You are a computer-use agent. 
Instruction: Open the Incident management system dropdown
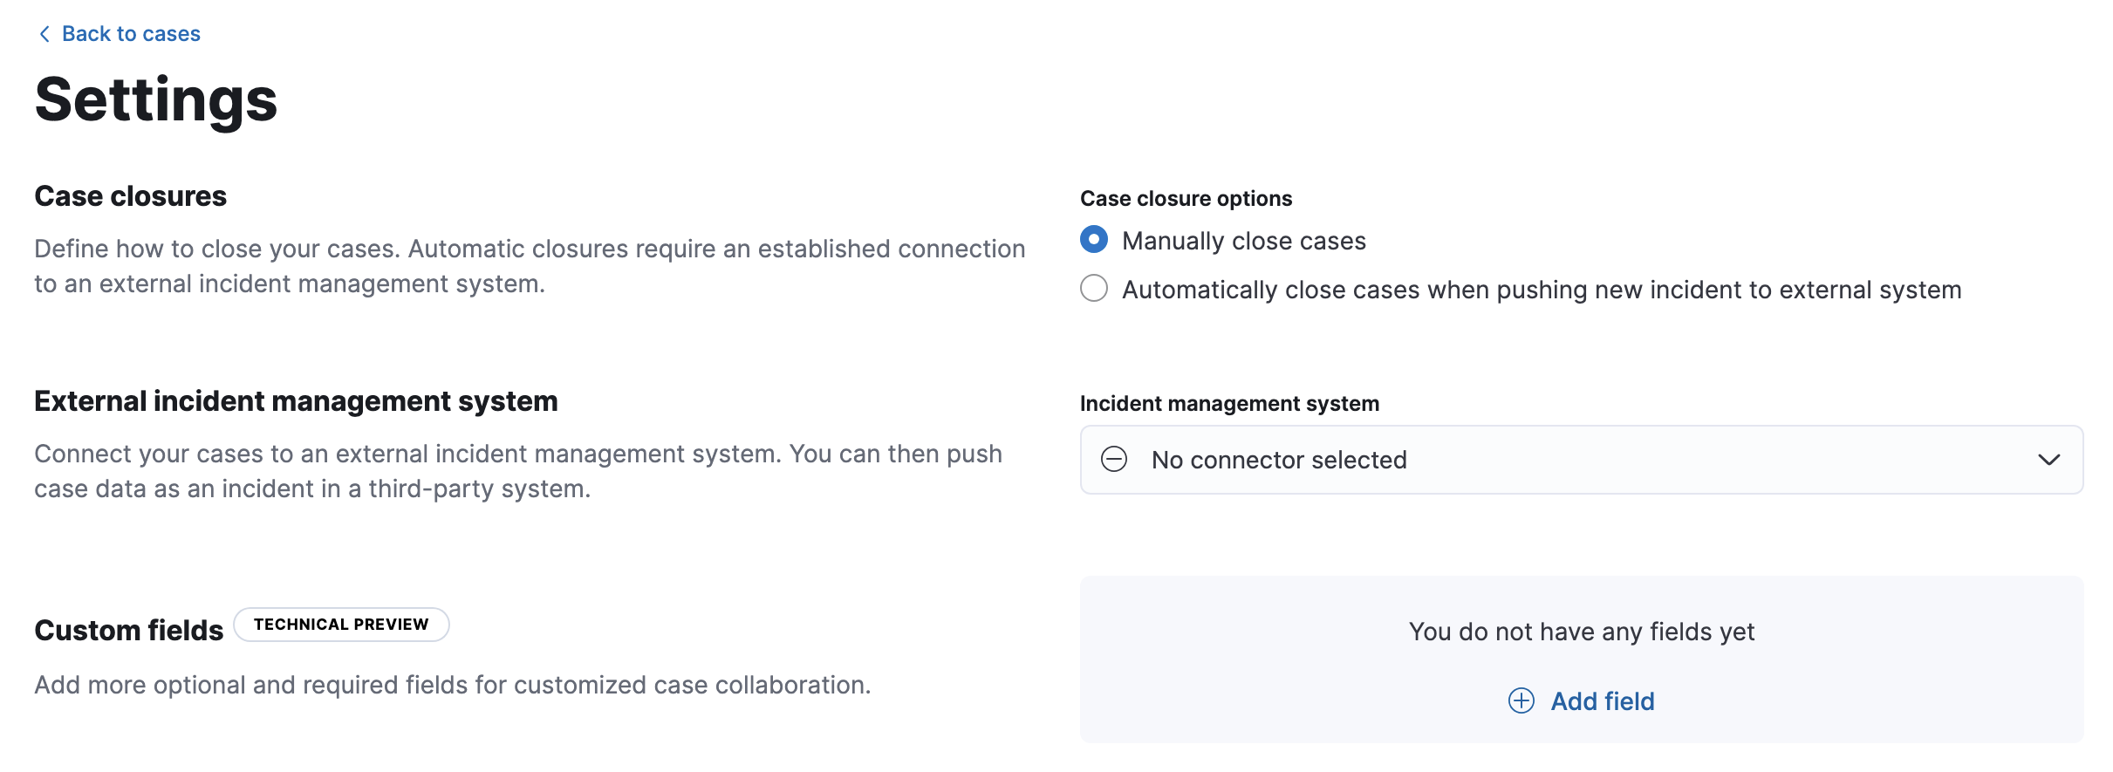pyautogui.click(x=1570, y=460)
